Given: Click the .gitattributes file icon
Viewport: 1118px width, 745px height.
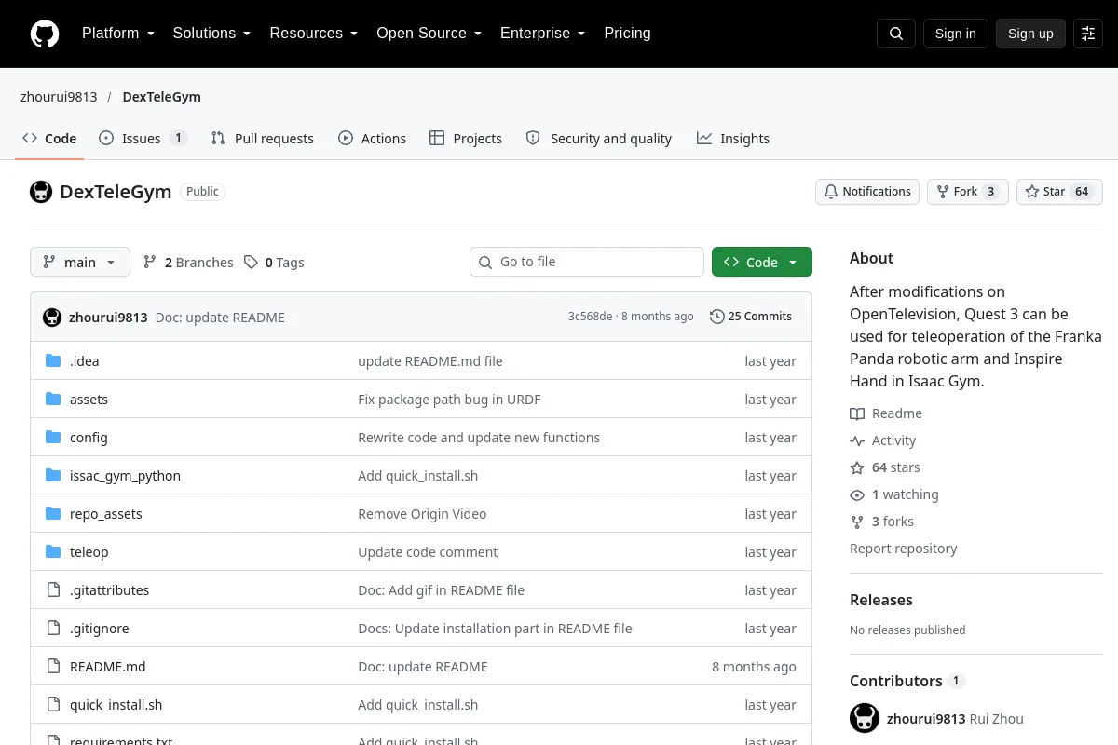Looking at the screenshot, I should click(53, 590).
